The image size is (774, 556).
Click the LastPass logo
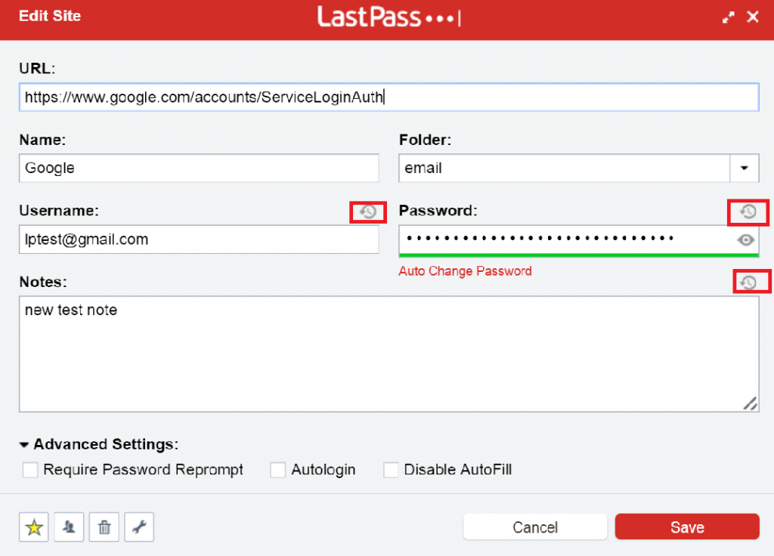(x=389, y=17)
